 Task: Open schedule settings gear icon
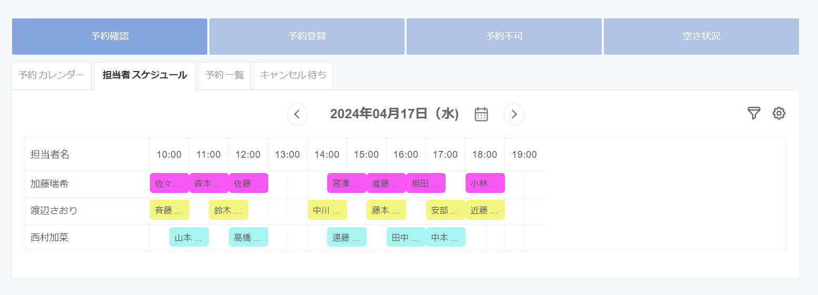click(x=779, y=114)
